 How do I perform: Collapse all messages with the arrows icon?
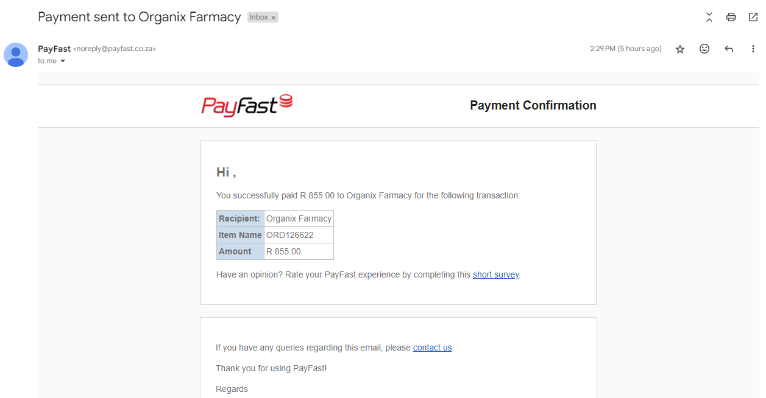709,17
